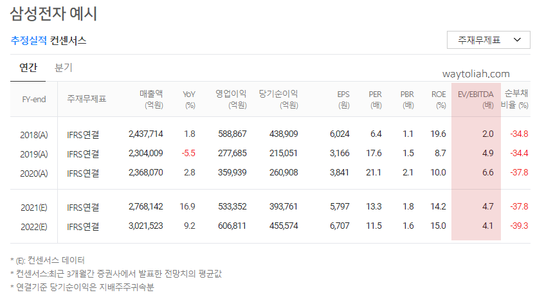Click the EPS value 3,166
The width and height of the screenshot is (544, 304).
pyautogui.click(x=340, y=153)
